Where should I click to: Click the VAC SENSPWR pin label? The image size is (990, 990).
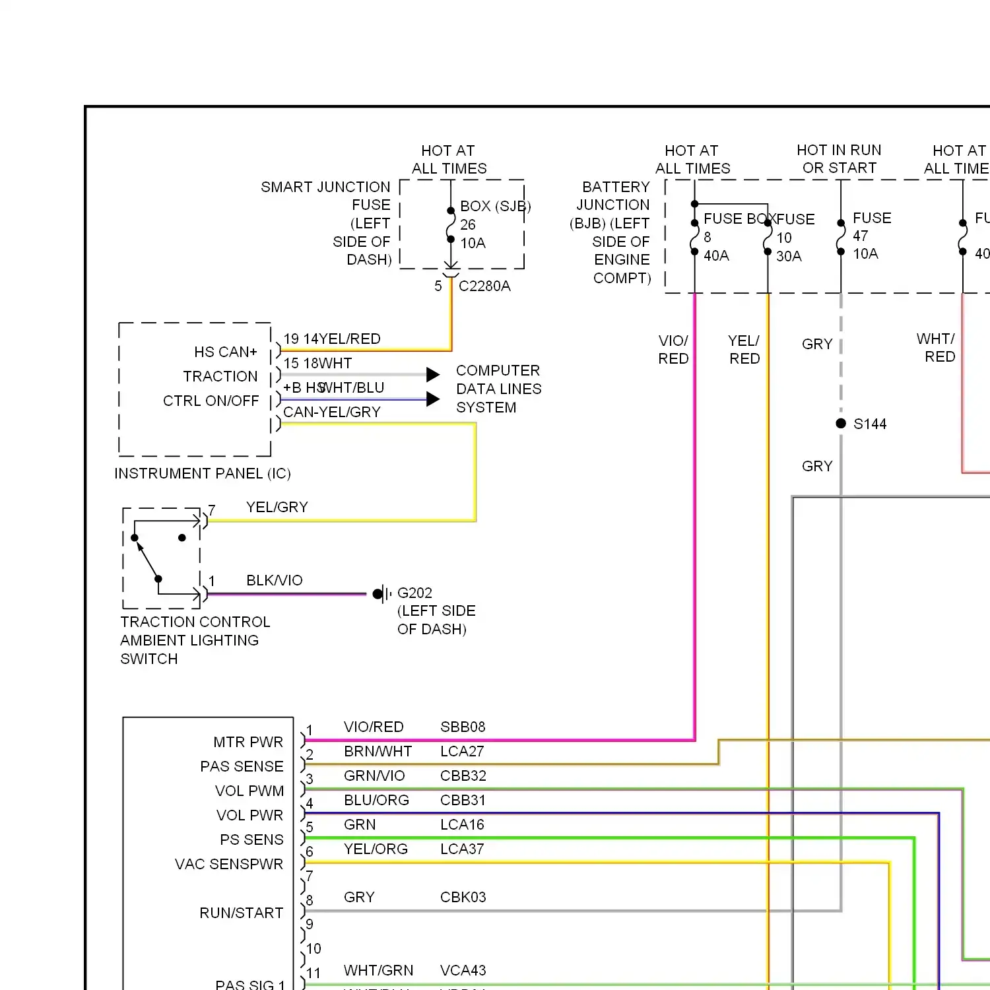(x=229, y=864)
